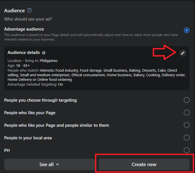
Task: Open the Audience help question mark icon
Action: [x=29, y=11]
